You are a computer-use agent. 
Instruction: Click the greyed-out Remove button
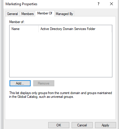pos(44,83)
